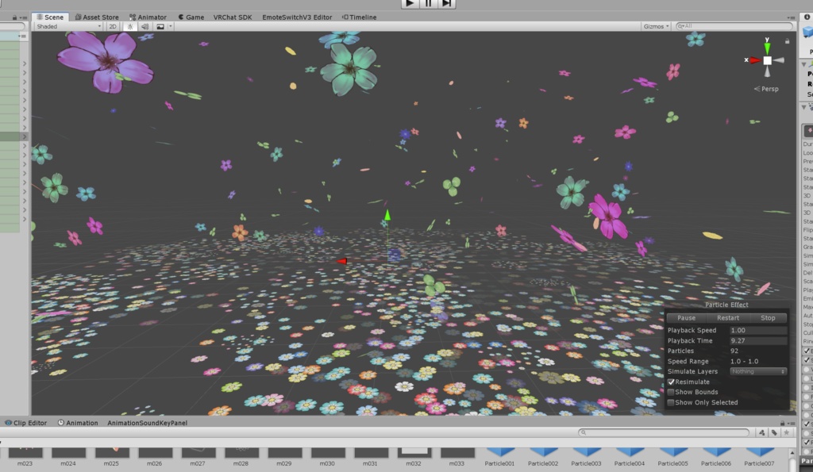Toggle scene audio speaker icon

[145, 26]
